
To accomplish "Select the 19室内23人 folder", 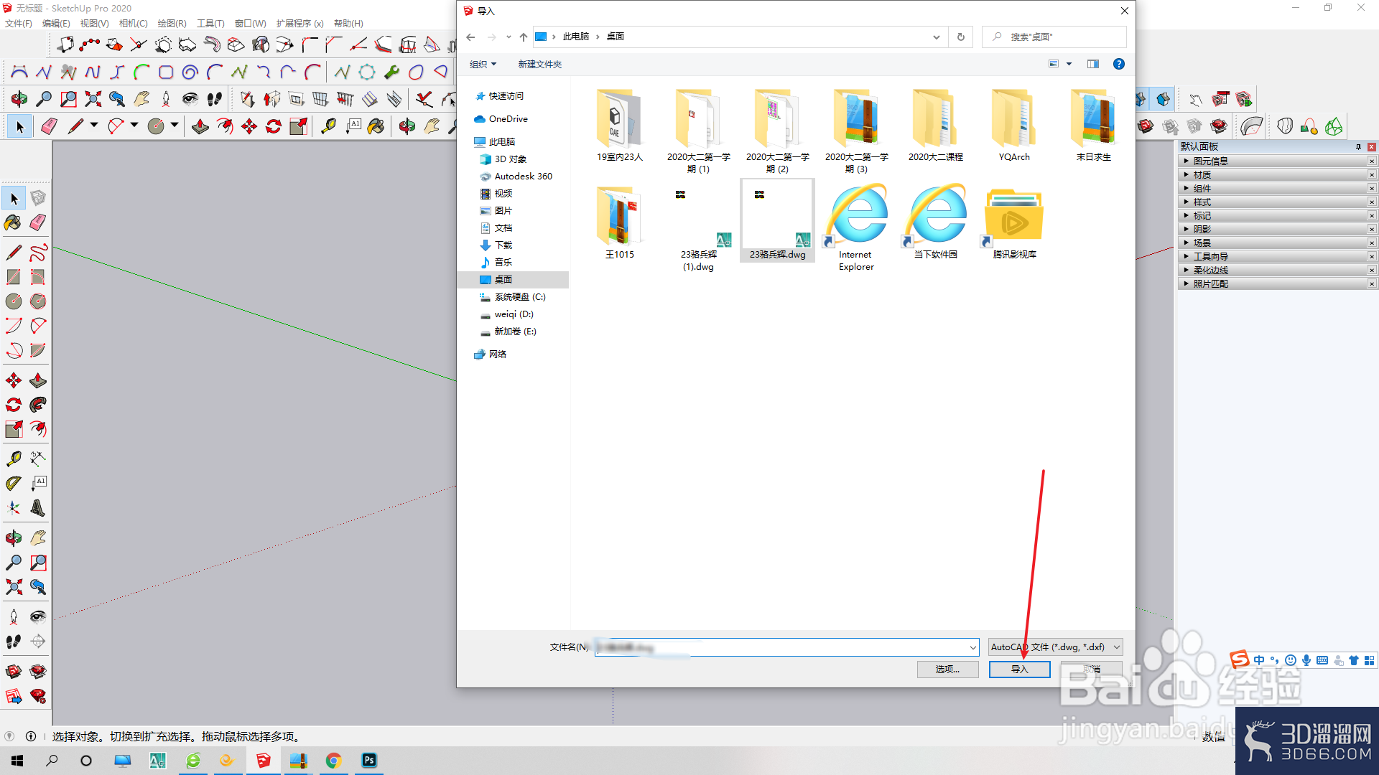I will pos(620,126).
